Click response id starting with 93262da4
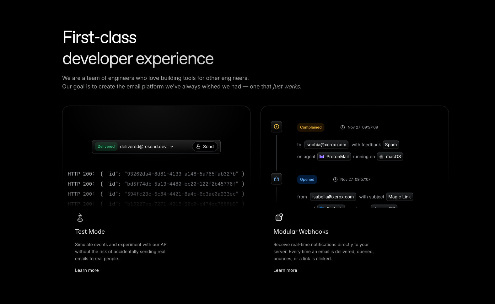The image size is (495, 304). click(181, 174)
